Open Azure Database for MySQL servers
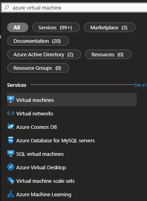147x201 pixels. click(x=72, y=140)
